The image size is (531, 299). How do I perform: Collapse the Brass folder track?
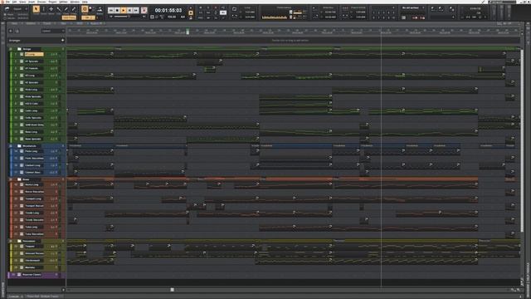(x=11, y=179)
